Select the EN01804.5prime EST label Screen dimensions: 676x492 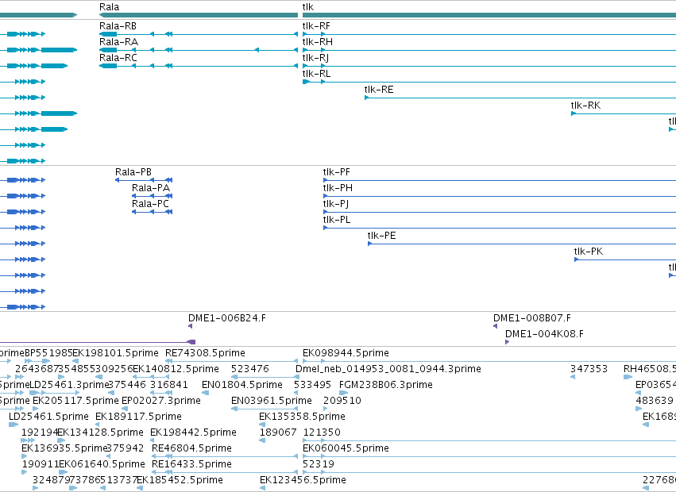[242, 385]
